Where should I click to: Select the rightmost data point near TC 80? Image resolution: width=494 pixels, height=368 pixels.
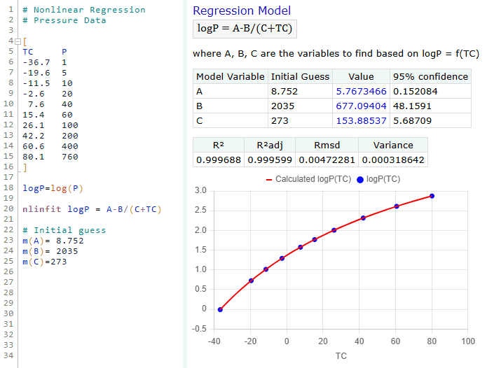[432, 196]
